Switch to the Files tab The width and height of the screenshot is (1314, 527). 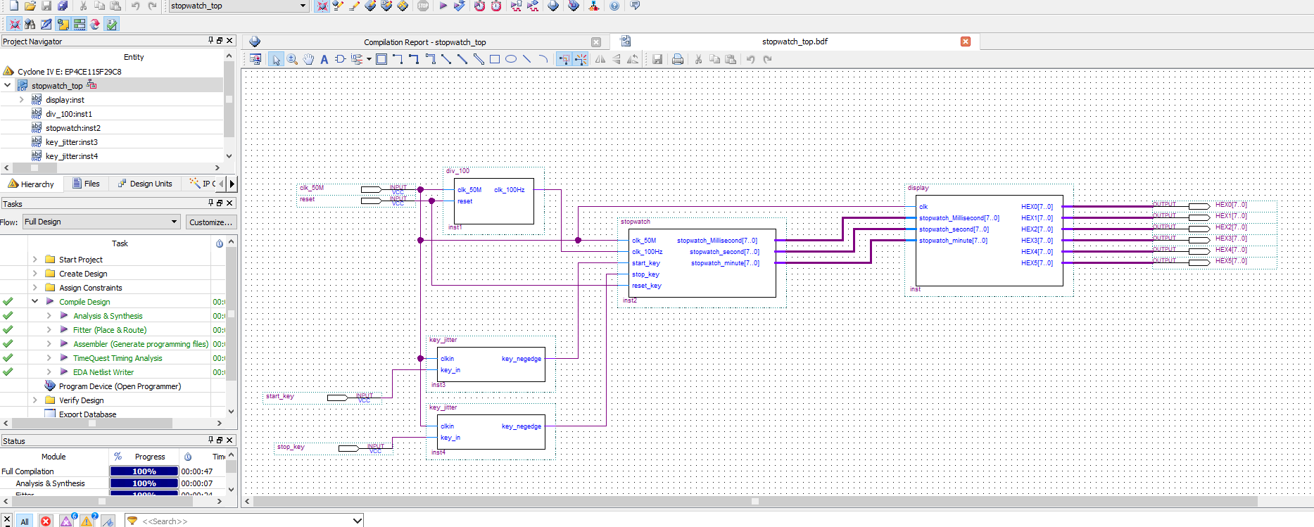tap(87, 184)
